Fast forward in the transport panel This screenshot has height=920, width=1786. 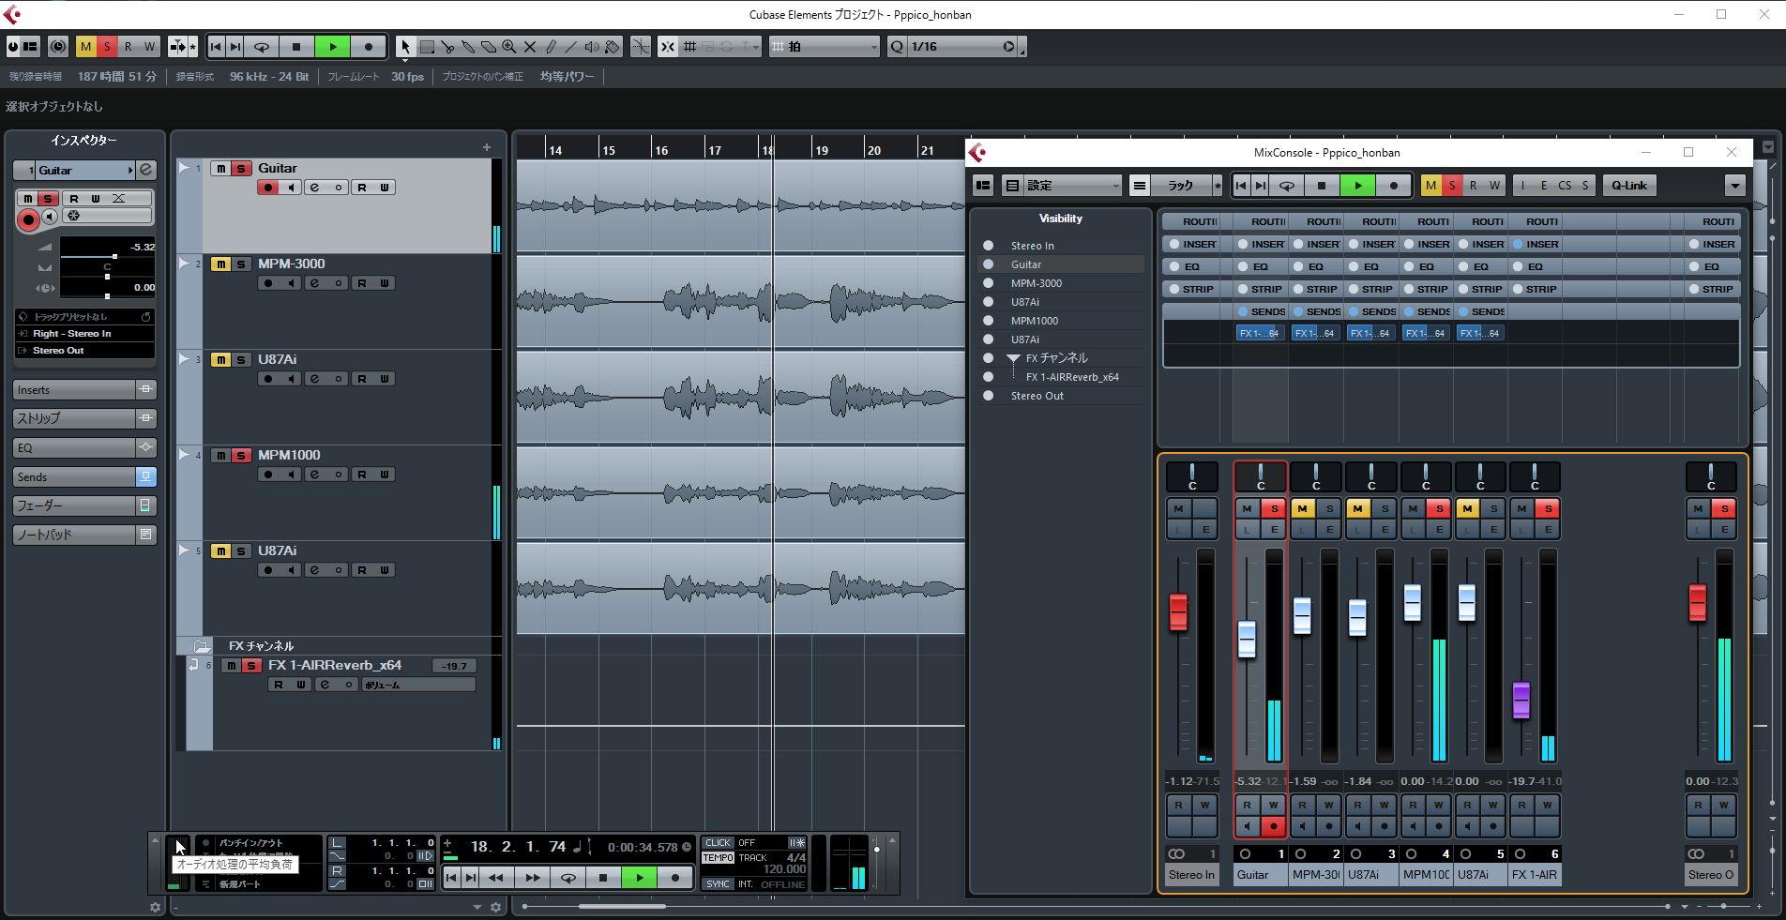pyautogui.click(x=533, y=878)
